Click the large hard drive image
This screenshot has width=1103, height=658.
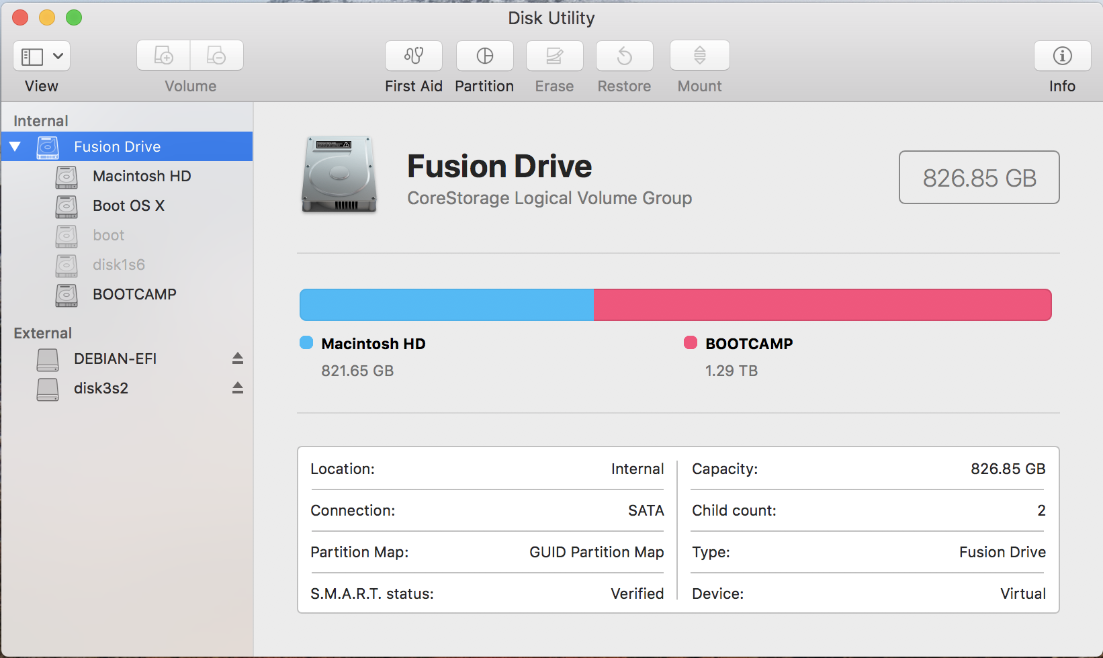pos(339,175)
